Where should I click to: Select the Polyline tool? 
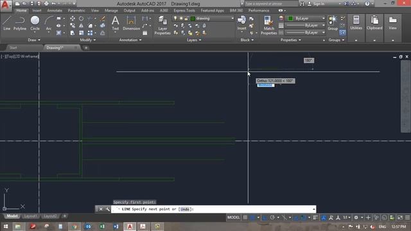(20, 23)
